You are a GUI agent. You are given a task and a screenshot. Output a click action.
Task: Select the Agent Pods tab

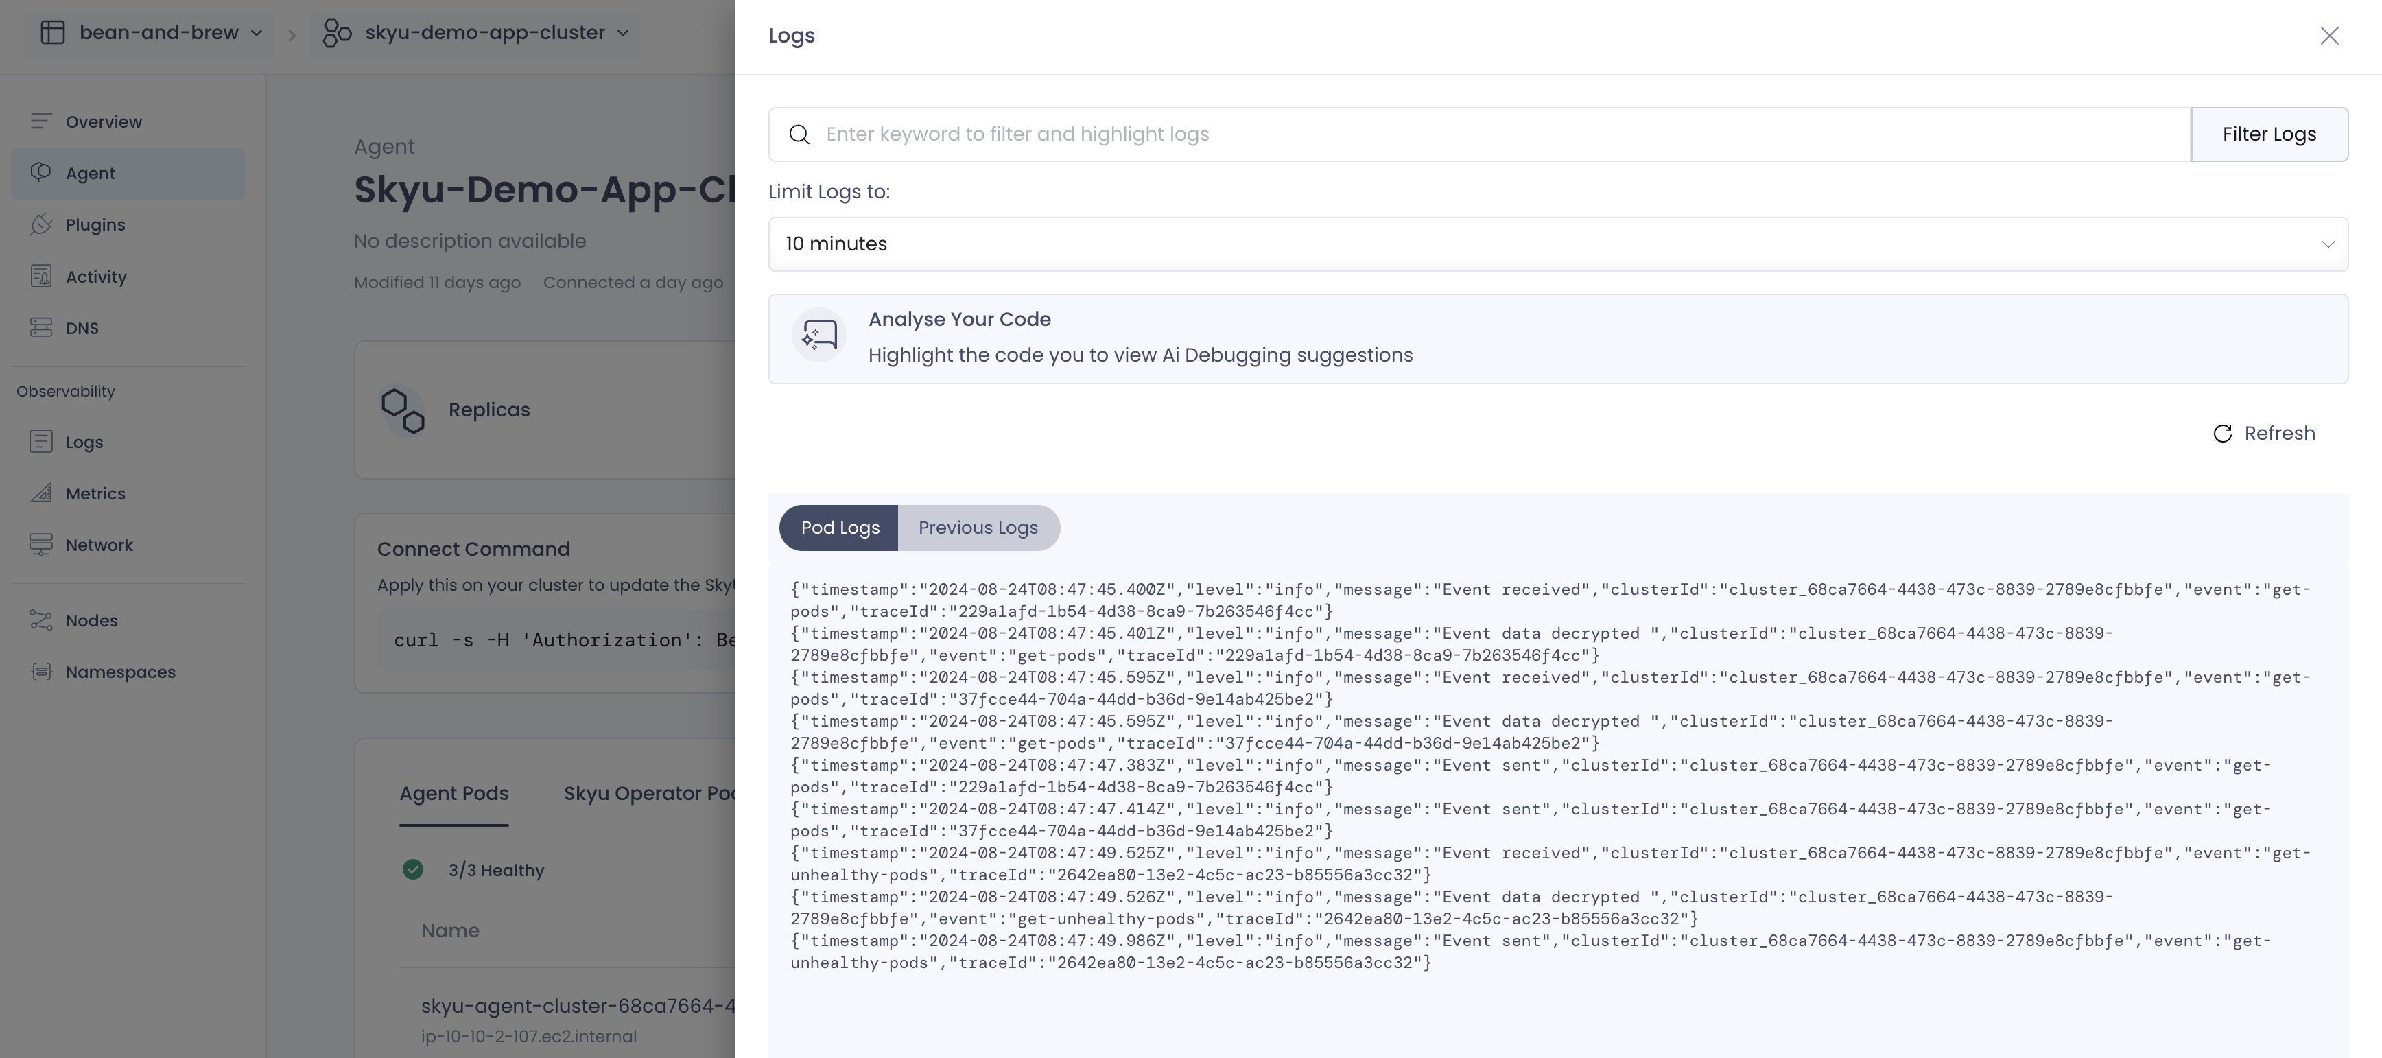click(x=454, y=793)
